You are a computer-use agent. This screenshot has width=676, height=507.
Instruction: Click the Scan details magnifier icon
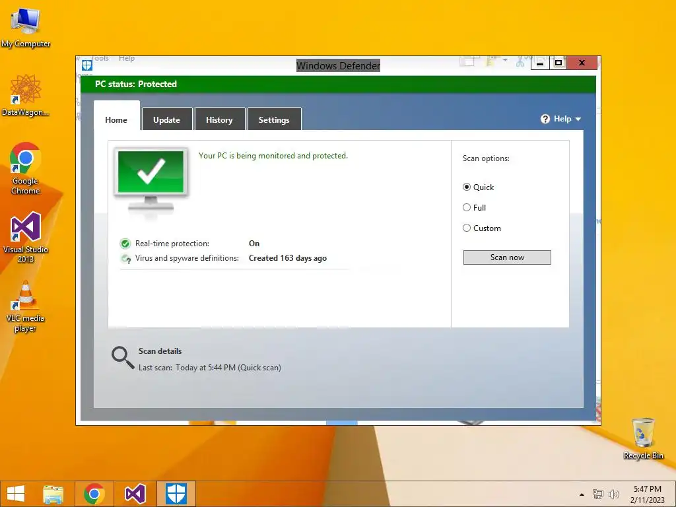coord(122,358)
